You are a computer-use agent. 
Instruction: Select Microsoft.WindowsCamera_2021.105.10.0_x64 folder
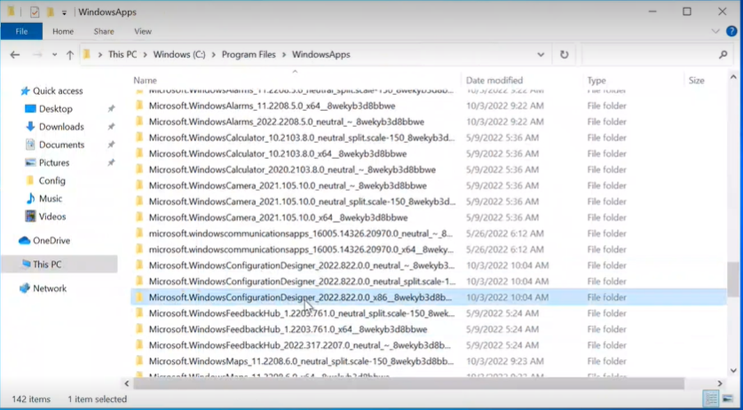278,217
